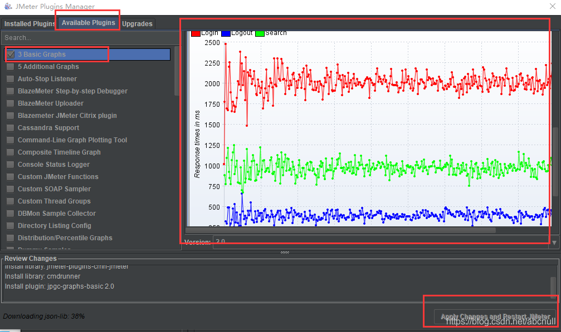Click the description pane horizontal scrollbar
This screenshot has height=332, width=561.
click(340, 230)
